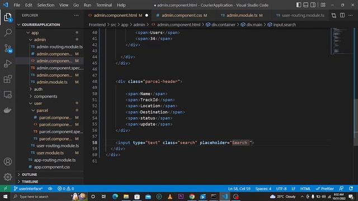This screenshot has height=201, width=358.
Task: Click input.search in breadcrumb
Action: (x=282, y=25)
